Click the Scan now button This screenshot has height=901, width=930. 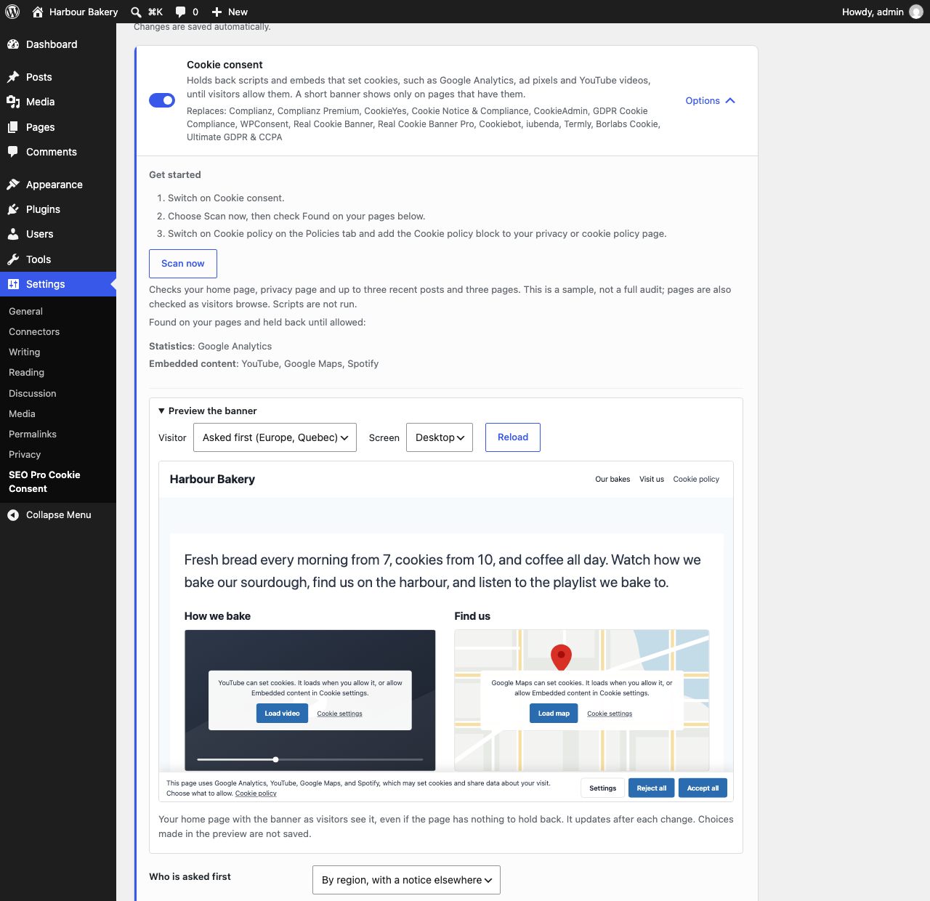click(183, 264)
